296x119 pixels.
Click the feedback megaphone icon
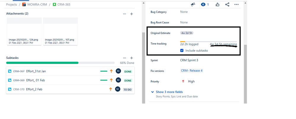tap(193, 4)
